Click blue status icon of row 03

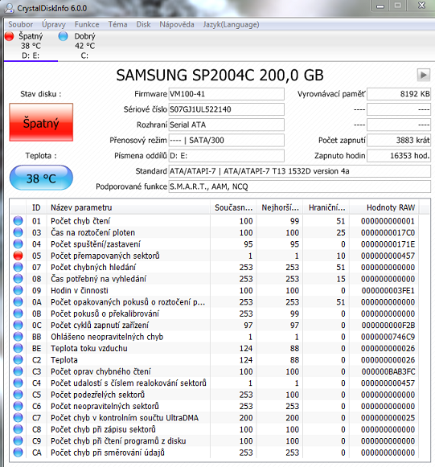(x=18, y=232)
